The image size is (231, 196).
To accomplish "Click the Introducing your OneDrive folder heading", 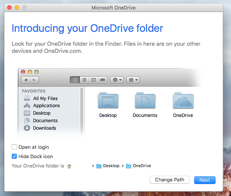I will coord(87,28).
